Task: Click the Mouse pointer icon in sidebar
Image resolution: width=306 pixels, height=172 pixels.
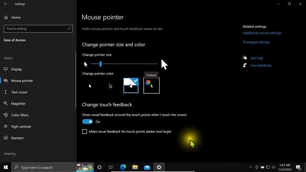Action: [x=6, y=80]
